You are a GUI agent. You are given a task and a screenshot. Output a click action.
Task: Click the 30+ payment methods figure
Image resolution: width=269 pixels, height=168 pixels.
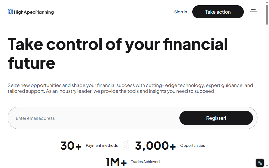click(x=71, y=145)
